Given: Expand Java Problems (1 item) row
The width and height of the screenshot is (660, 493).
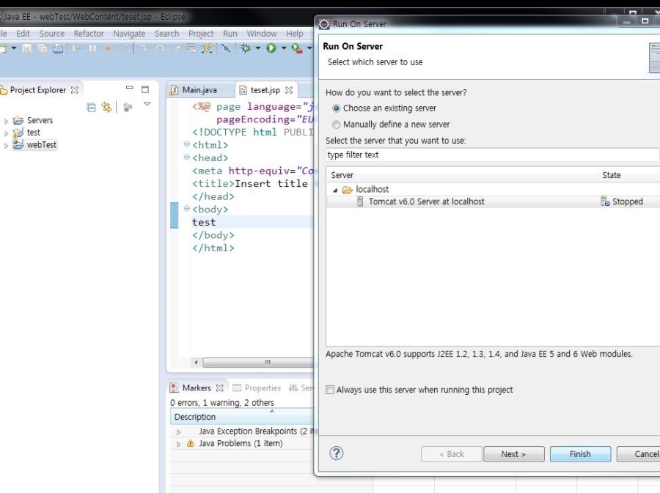Looking at the screenshot, I should tap(178, 444).
